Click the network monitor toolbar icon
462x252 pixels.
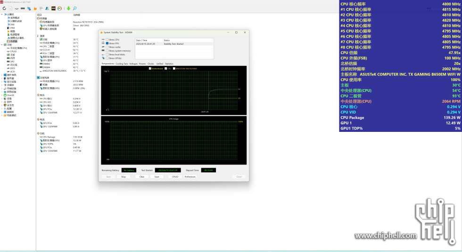click(x=29, y=8)
